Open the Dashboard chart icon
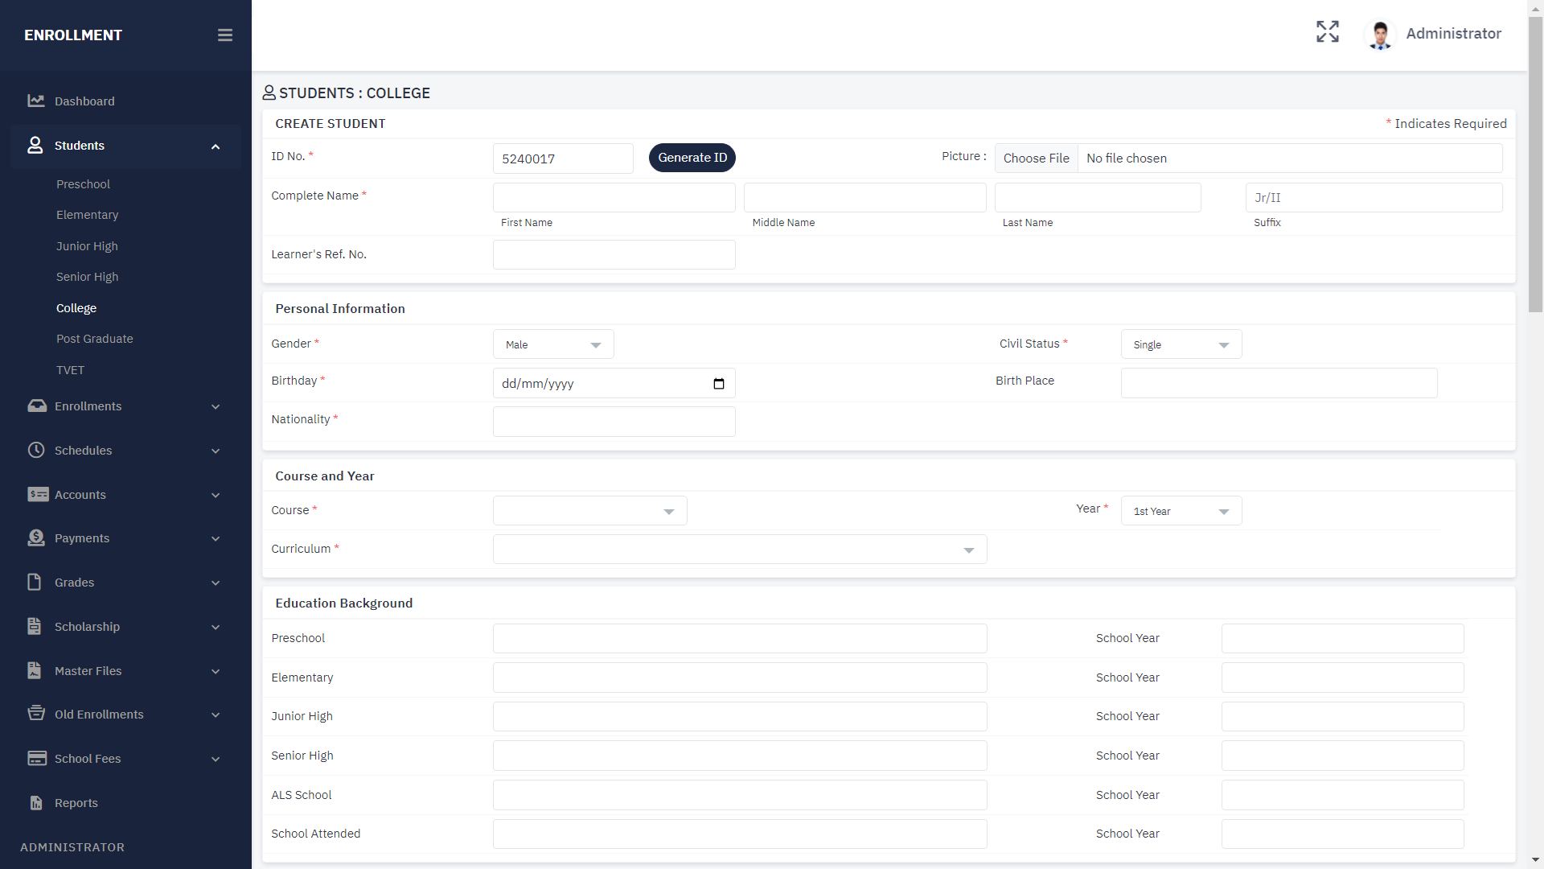Screen dimensions: 1544x869 pyautogui.click(x=36, y=101)
